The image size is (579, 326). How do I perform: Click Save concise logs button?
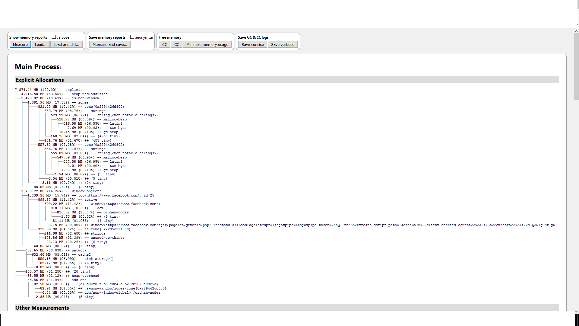(252, 44)
